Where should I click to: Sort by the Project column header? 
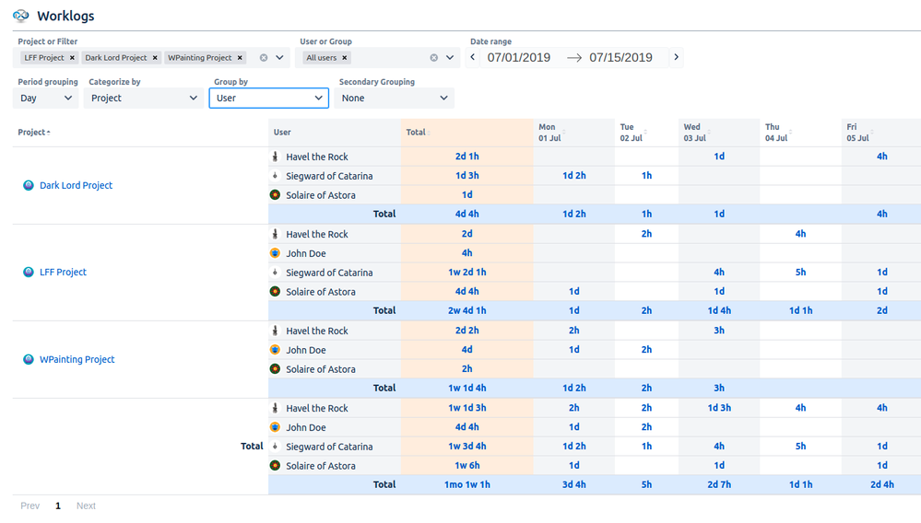pyautogui.click(x=34, y=133)
